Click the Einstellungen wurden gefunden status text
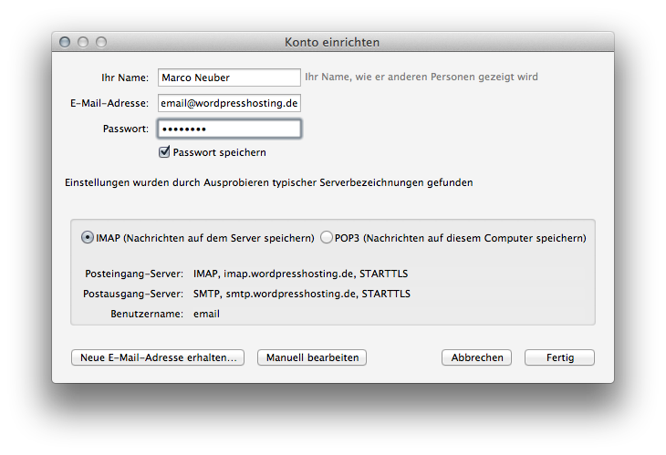This screenshot has width=666, height=455. tap(268, 182)
